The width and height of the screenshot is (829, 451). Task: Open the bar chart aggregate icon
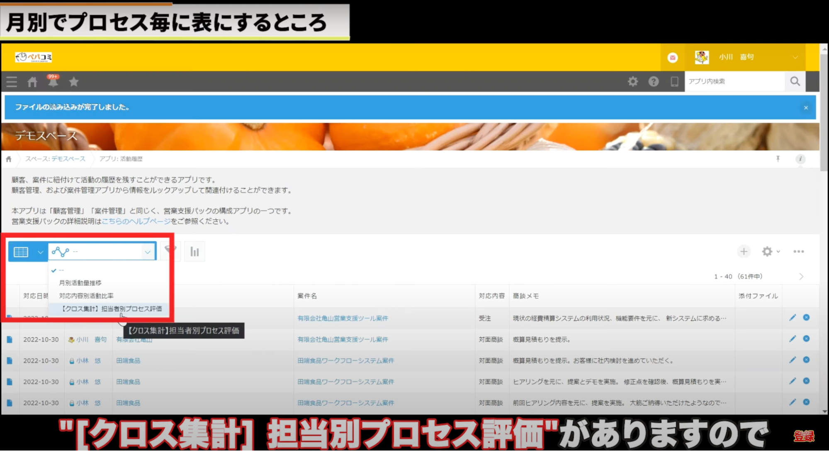pos(194,252)
